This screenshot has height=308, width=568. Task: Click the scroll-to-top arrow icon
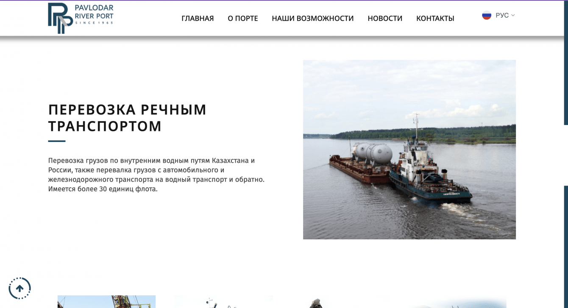pyautogui.click(x=19, y=288)
